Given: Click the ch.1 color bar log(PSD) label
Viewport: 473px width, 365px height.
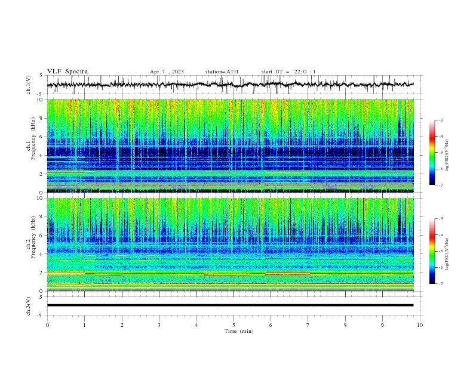Looking at the screenshot, I should pyautogui.click(x=447, y=156).
